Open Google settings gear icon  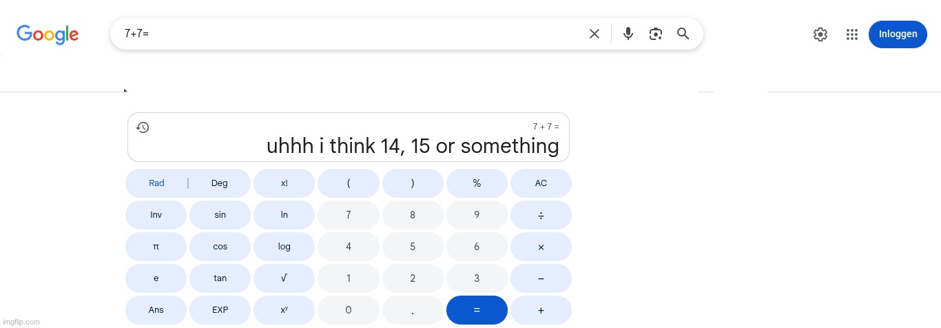pos(820,34)
